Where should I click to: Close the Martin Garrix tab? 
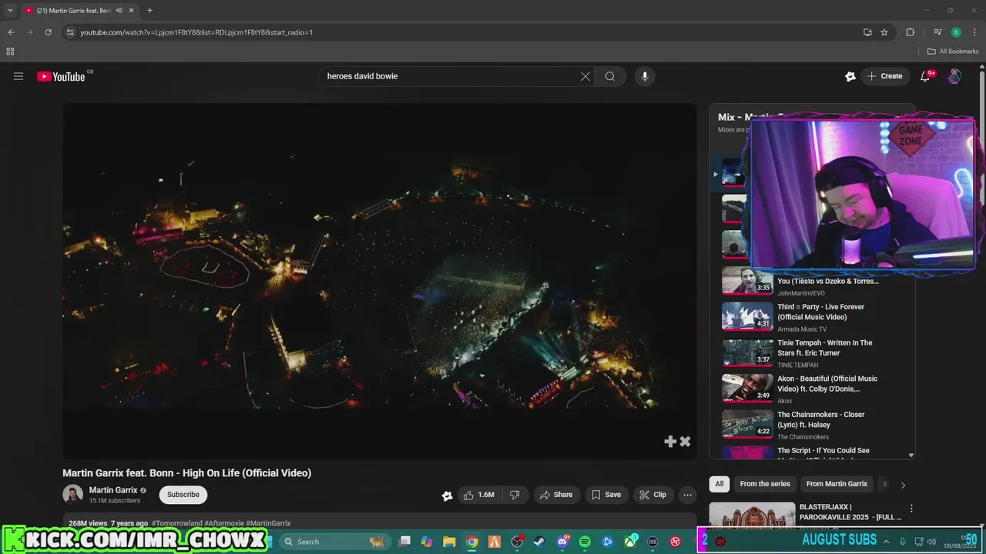coord(132,11)
